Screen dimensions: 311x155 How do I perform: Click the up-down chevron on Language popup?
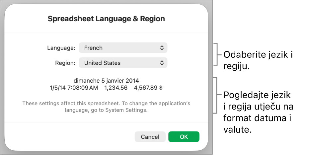tap(162, 48)
